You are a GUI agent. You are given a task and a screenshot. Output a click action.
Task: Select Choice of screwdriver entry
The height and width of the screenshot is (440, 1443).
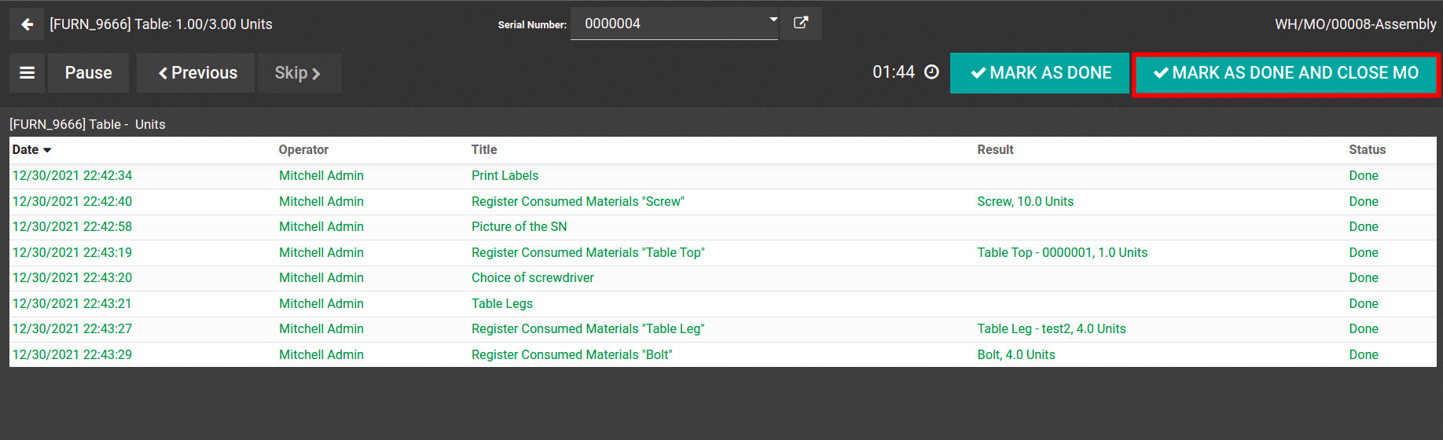pos(532,278)
